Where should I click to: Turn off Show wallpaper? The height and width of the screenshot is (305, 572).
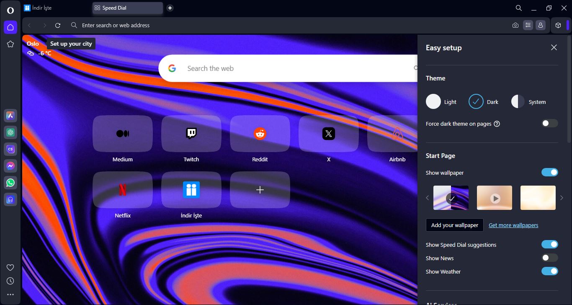coord(550,172)
